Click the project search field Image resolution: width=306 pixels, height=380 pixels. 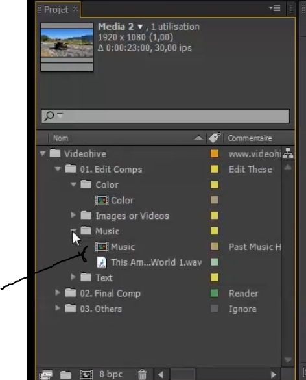(165, 116)
